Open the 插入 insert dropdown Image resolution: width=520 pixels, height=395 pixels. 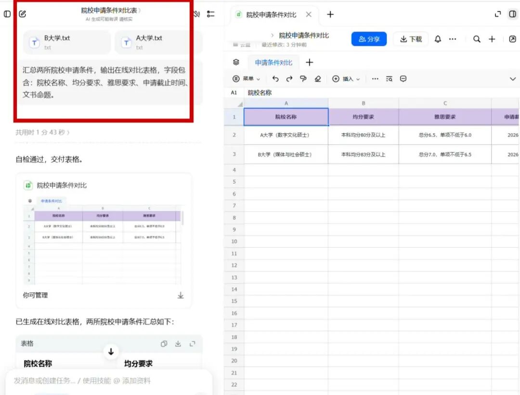(346, 79)
